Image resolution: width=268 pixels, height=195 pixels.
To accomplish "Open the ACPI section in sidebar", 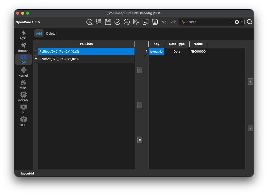I will pyautogui.click(x=23, y=35).
